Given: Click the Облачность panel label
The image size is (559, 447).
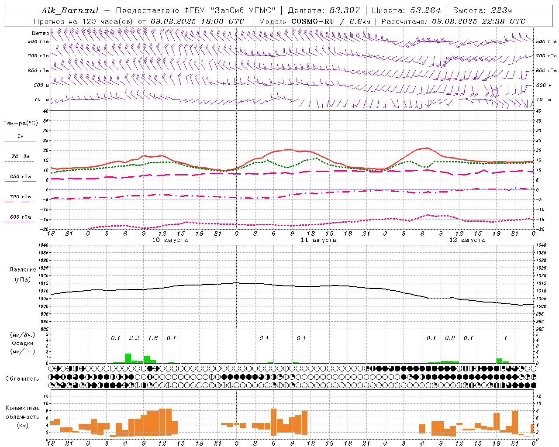Looking at the screenshot, I should [22, 379].
